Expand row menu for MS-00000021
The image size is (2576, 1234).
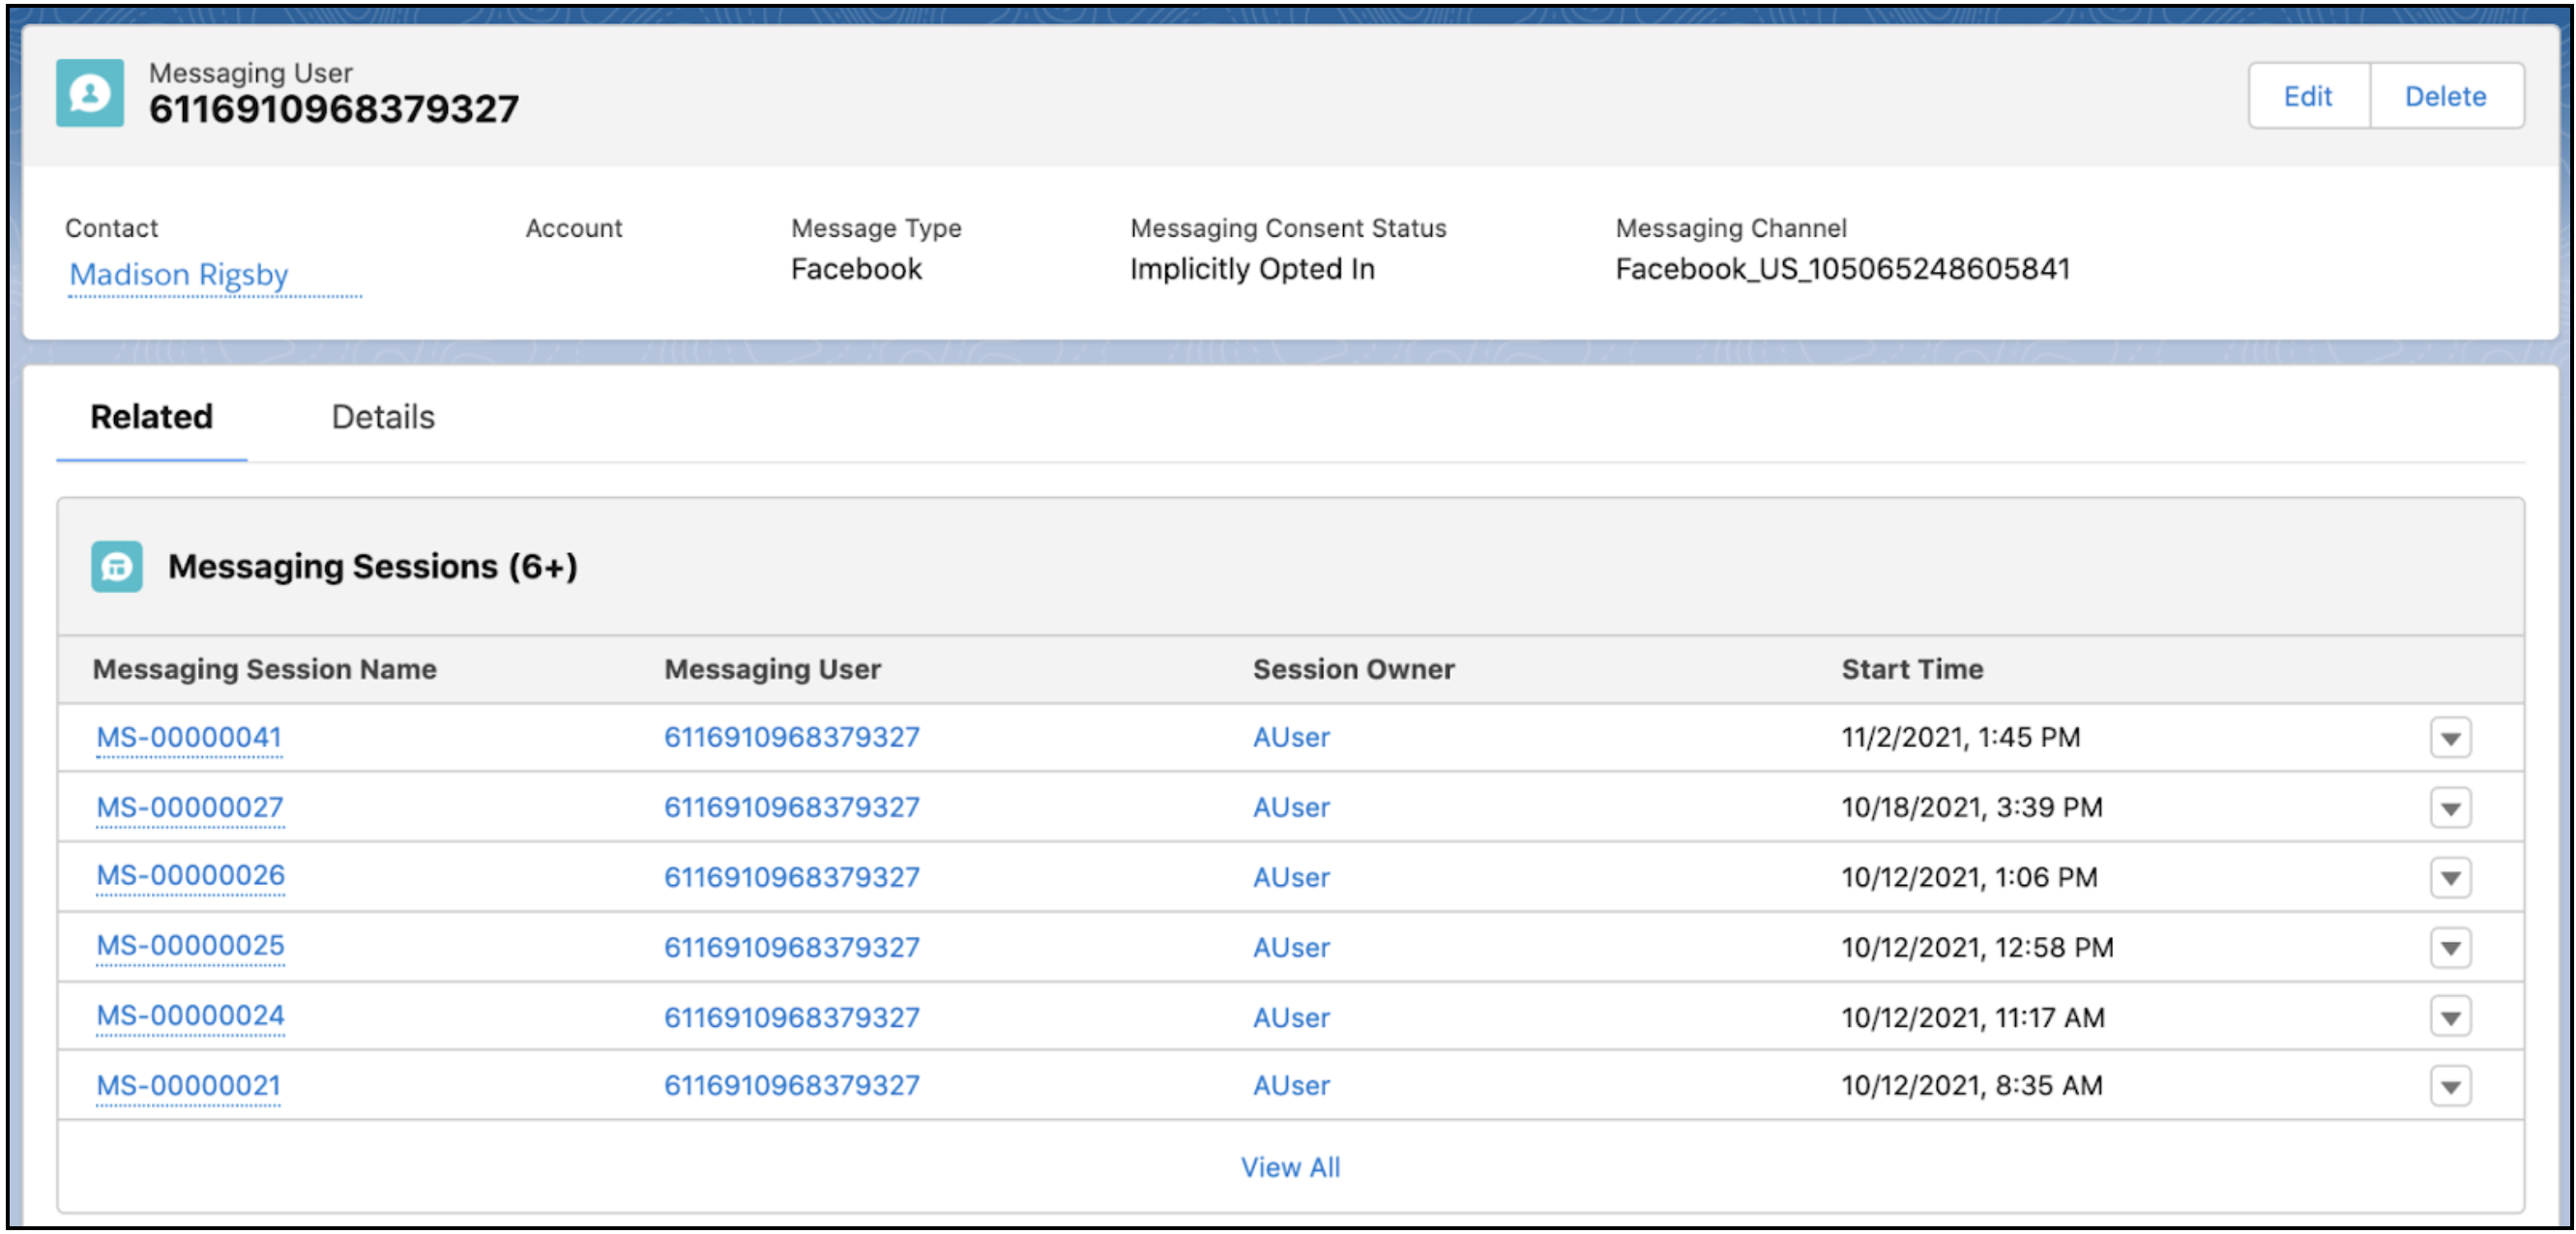click(2449, 1086)
